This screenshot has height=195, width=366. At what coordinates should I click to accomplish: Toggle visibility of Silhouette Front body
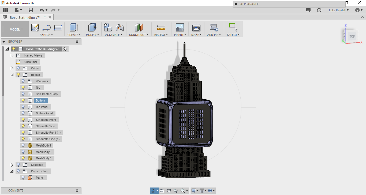(23, 120)
